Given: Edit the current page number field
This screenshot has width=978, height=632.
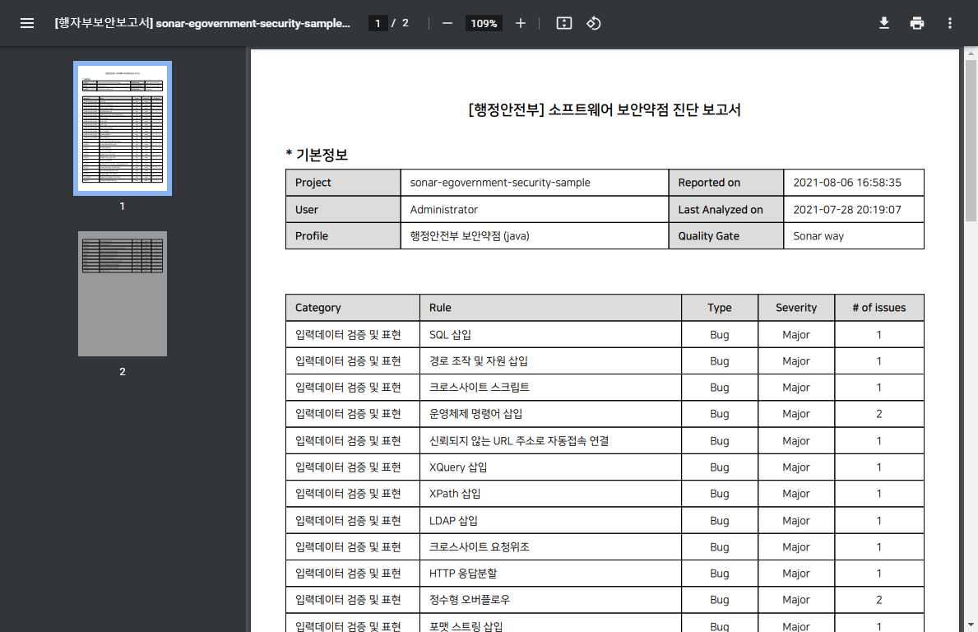Looking at the screenshot, I should pyautogui.click(x=378, y=23).
